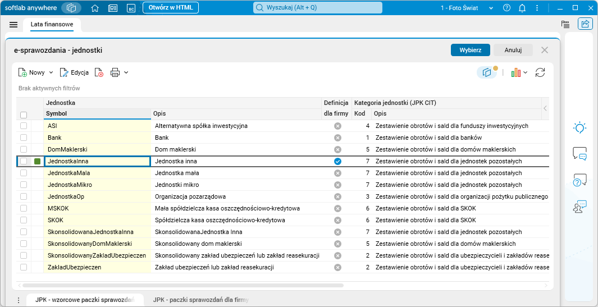Click the search field 'Wyszukaj'

click(318, 8)
